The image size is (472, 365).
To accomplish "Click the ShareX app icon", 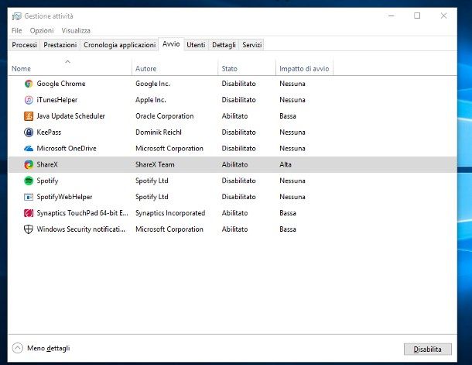I will pos(29,164).
